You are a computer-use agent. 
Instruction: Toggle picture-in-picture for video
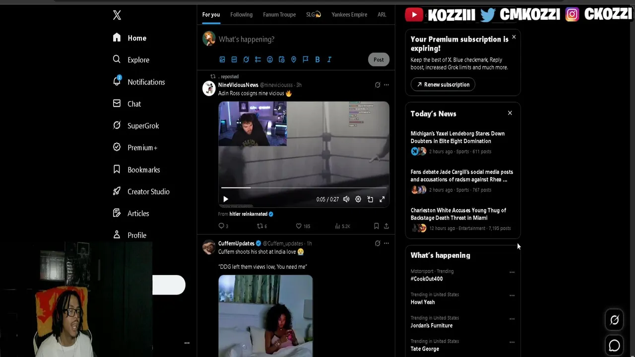click(370, 199)
